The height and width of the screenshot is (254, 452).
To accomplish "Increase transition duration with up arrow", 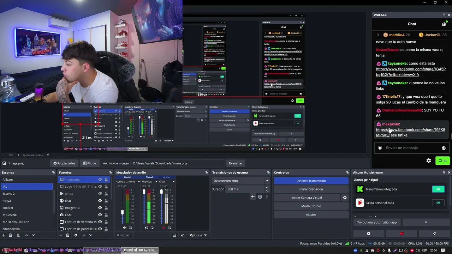I will click(x=267, y=187).
